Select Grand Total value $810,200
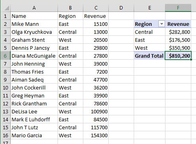 pos(178,56)
